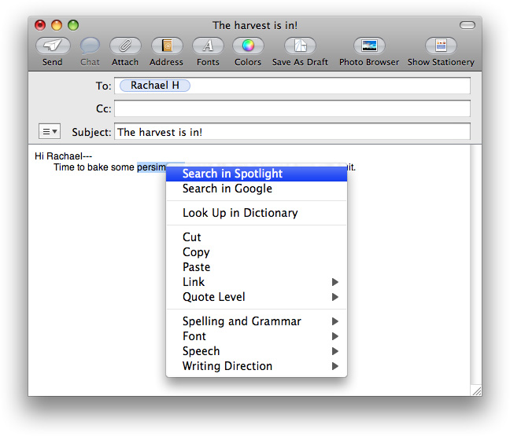Attach a file using the paperclip icon
510x436 pixels.
tap(125, 46)
